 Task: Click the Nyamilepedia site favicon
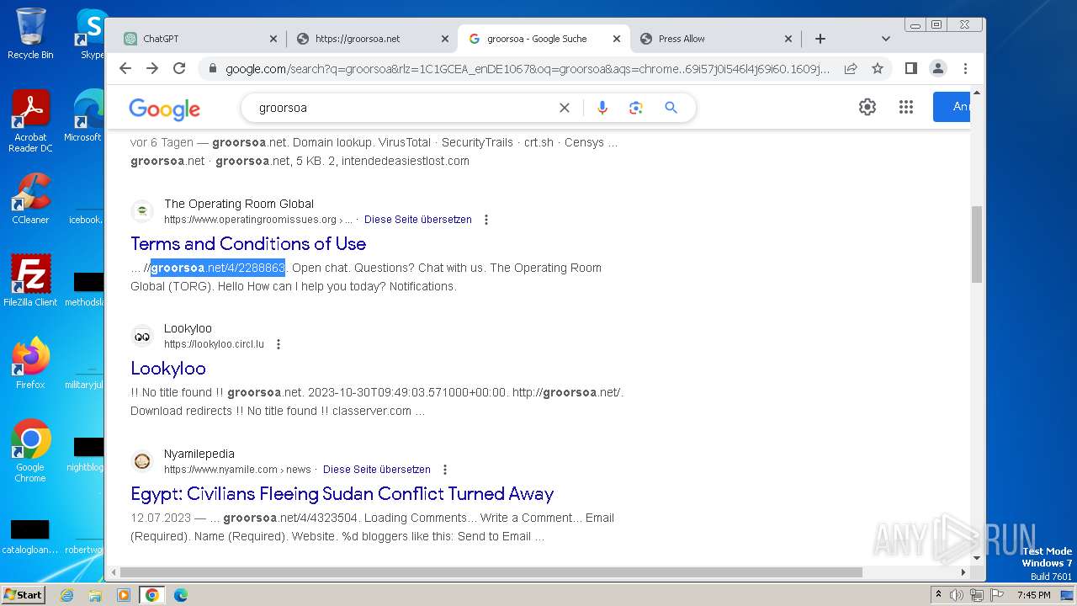pos(142,461)
